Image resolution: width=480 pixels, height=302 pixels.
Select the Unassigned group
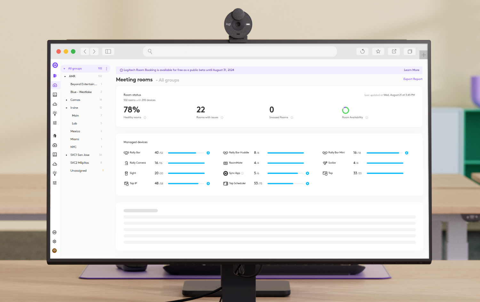pos(78,171)
